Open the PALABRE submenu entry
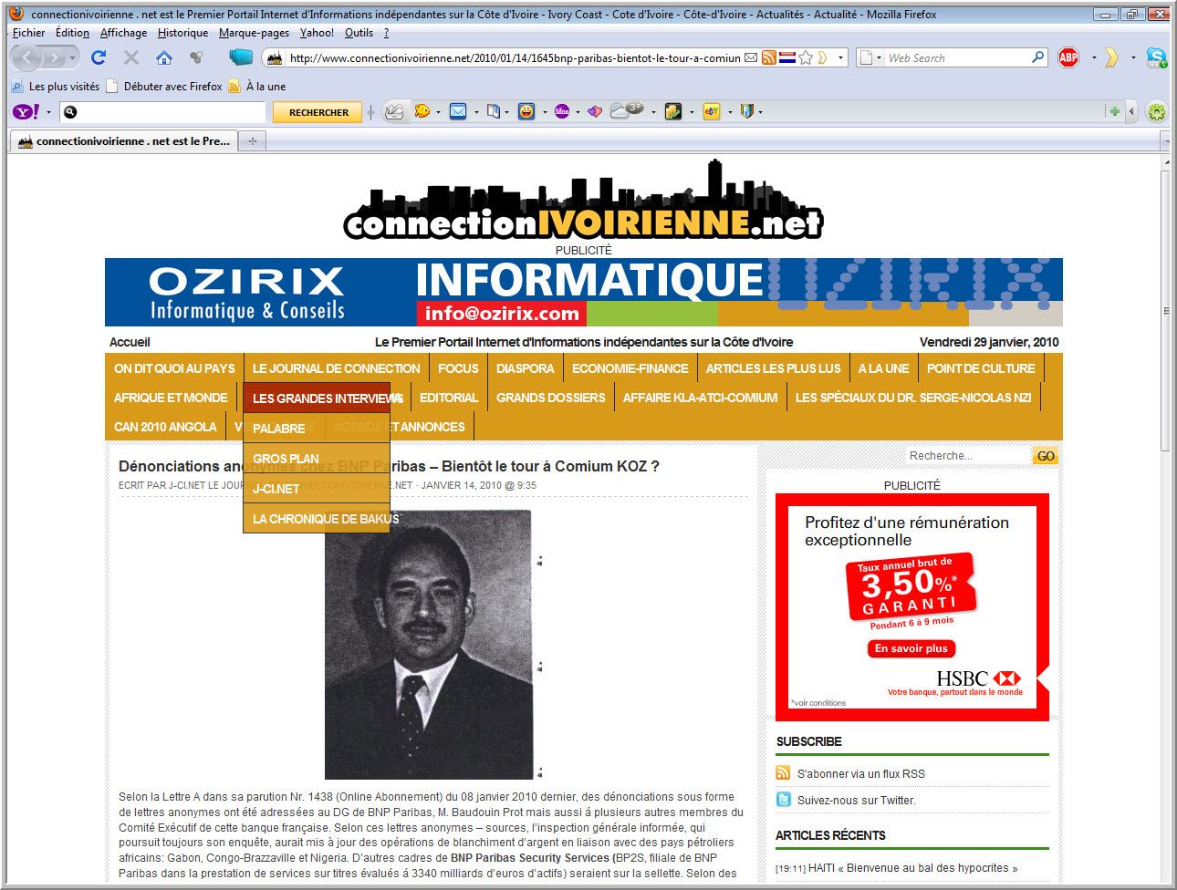The height and width of the screenshot is (890, 1177). (x=317, y=428)
